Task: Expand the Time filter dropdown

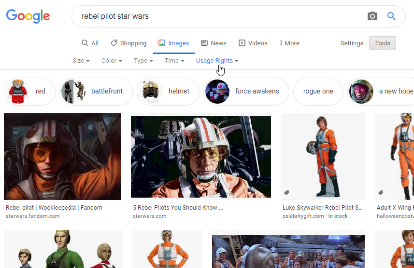Action: [x=174, y=61]
